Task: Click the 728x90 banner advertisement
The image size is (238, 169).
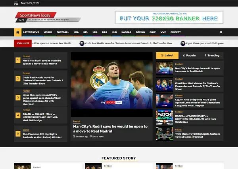Action: pyautogui.click(x=169, y=18)
